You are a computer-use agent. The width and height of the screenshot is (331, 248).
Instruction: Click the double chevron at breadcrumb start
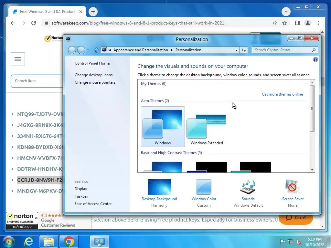coord(110,50)
